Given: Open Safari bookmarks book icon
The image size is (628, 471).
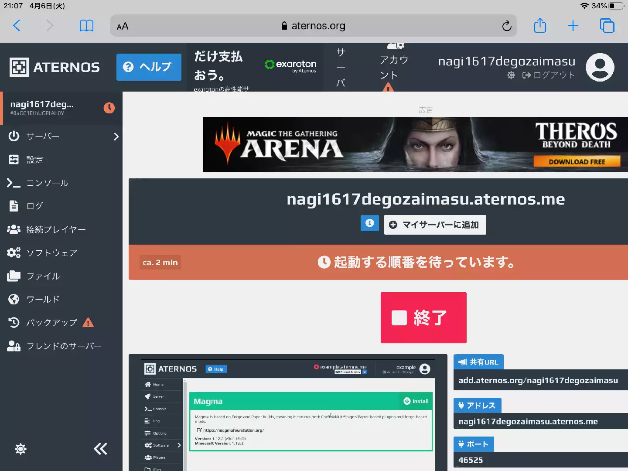Looking at the screenshot, I should point(86,26).
